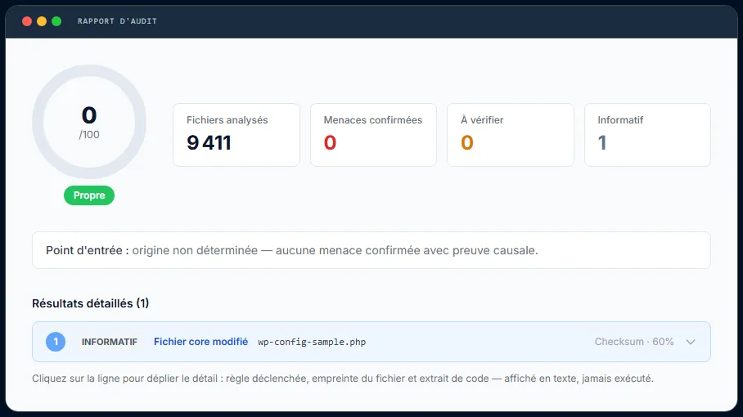
Task: Click the red close window dot
Action: (x=27, y=21)
